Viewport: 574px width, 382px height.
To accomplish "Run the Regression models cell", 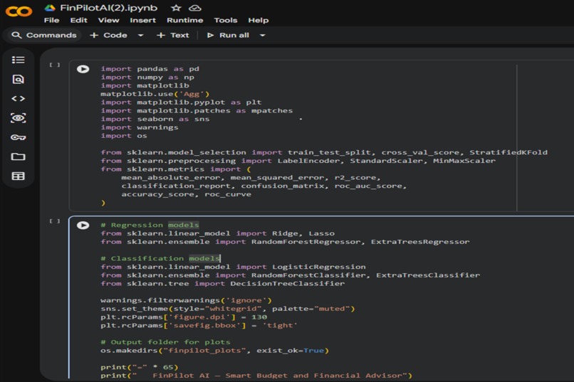I will point(83,226).
